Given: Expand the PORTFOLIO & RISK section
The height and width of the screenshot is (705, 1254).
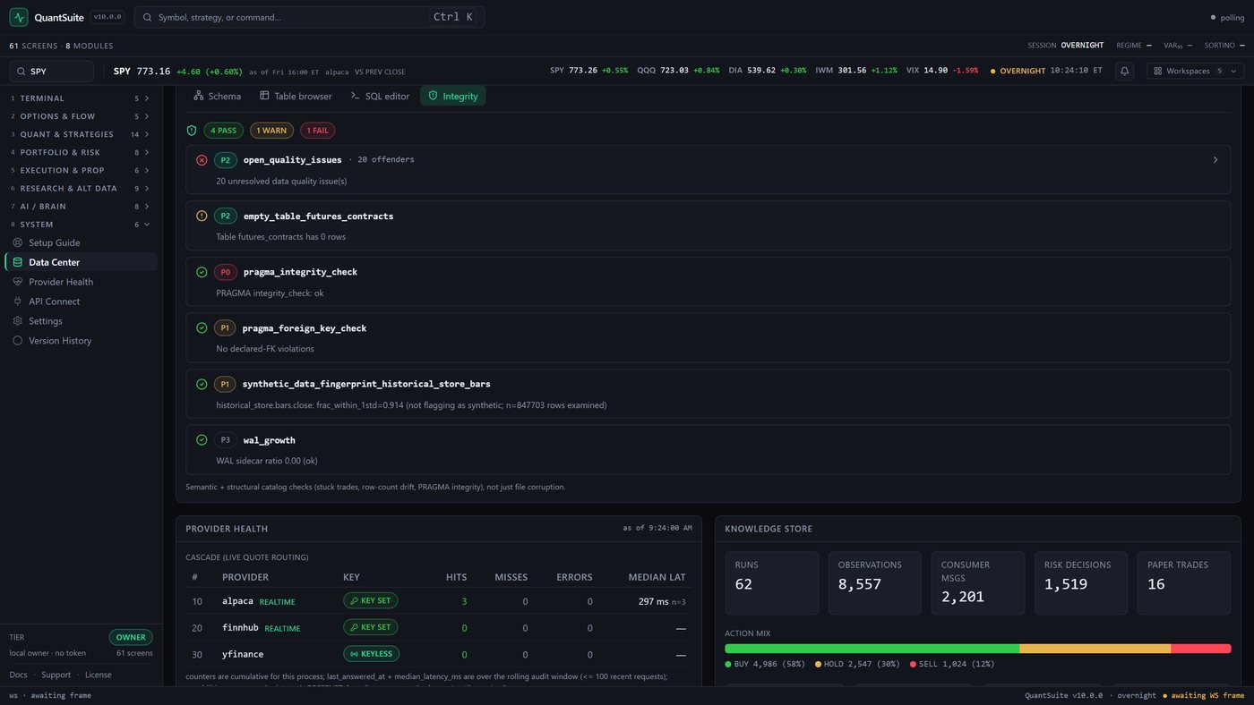Looking at the screenshot, I should pyautogui.click(x=81, y=152).
